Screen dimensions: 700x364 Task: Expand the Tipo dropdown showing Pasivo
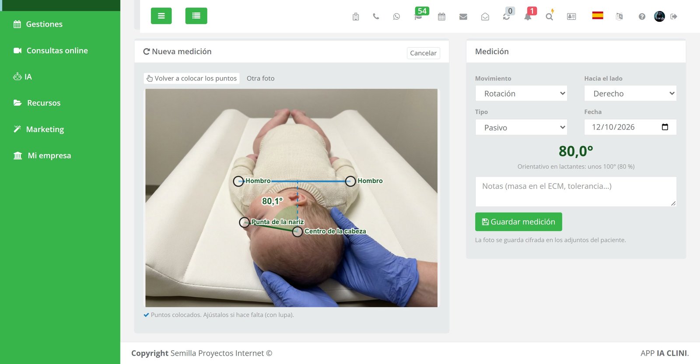point(521,127)
